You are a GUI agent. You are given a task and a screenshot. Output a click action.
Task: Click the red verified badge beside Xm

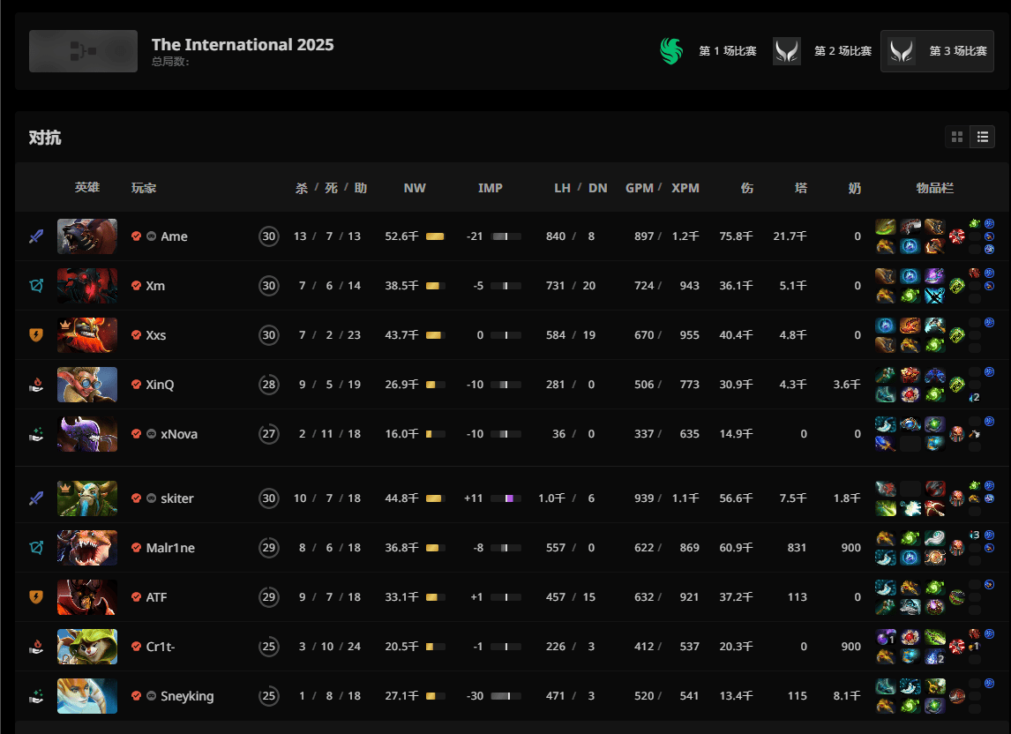click(136, 286)
